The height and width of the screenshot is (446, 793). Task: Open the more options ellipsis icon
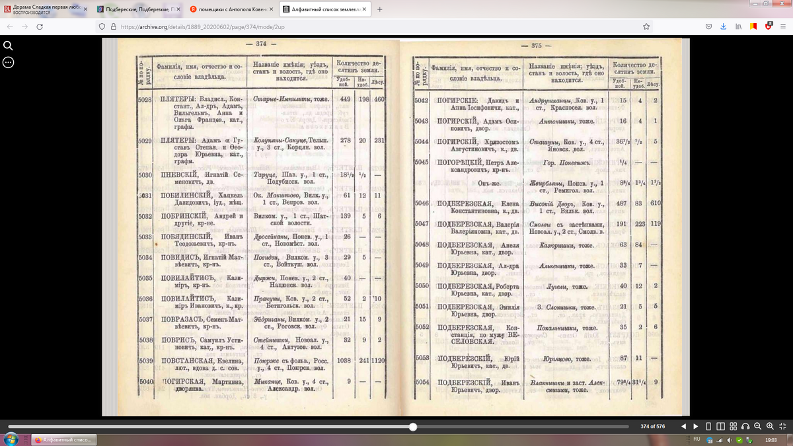coord(8,62)
